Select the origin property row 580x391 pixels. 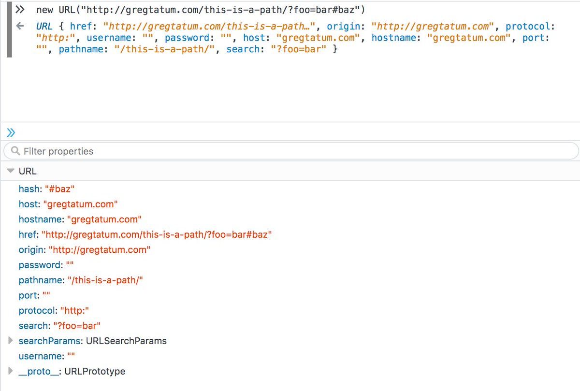pos(85,250)
